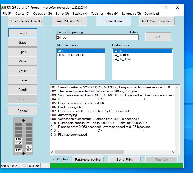Select GENEREAL MODE in Manufacturers list
This screenshot has width=193, height=173.
pos(71,55)
